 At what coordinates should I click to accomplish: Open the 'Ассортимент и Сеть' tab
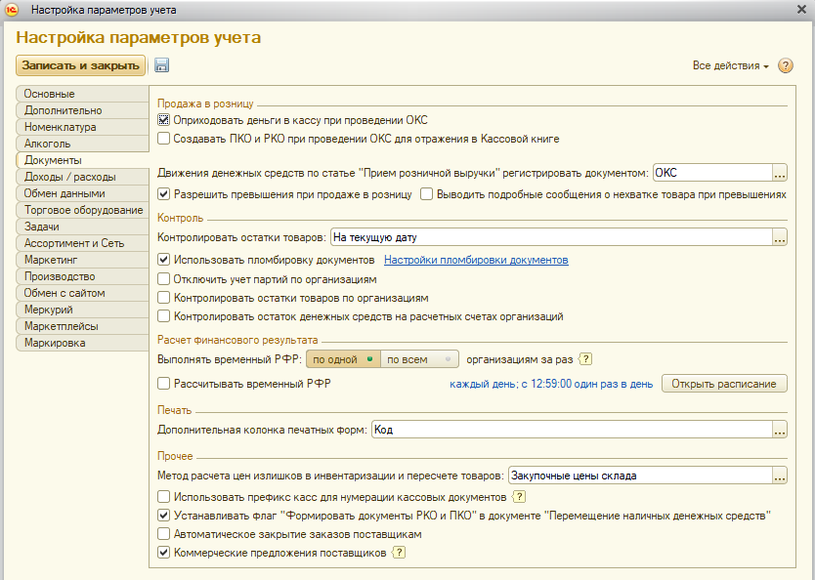(82, 243)
